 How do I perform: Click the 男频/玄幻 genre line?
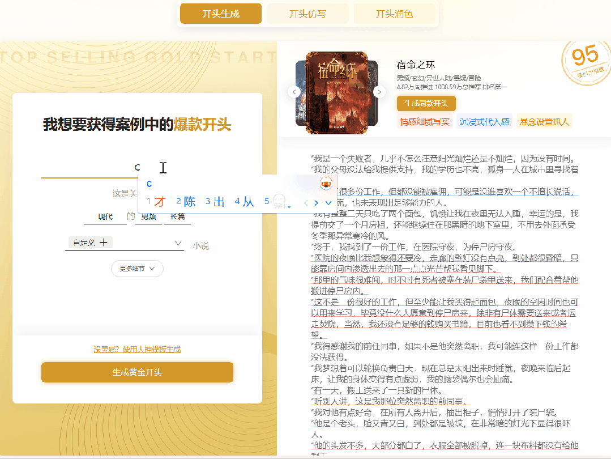pos(439,78)
